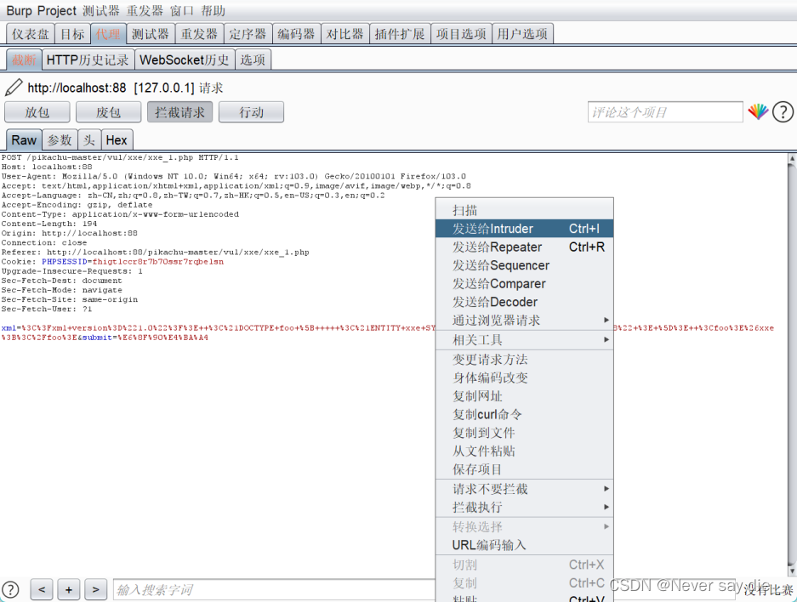797x602 pixels.
Task: Select the 参数 view tab
Action: 60,139
